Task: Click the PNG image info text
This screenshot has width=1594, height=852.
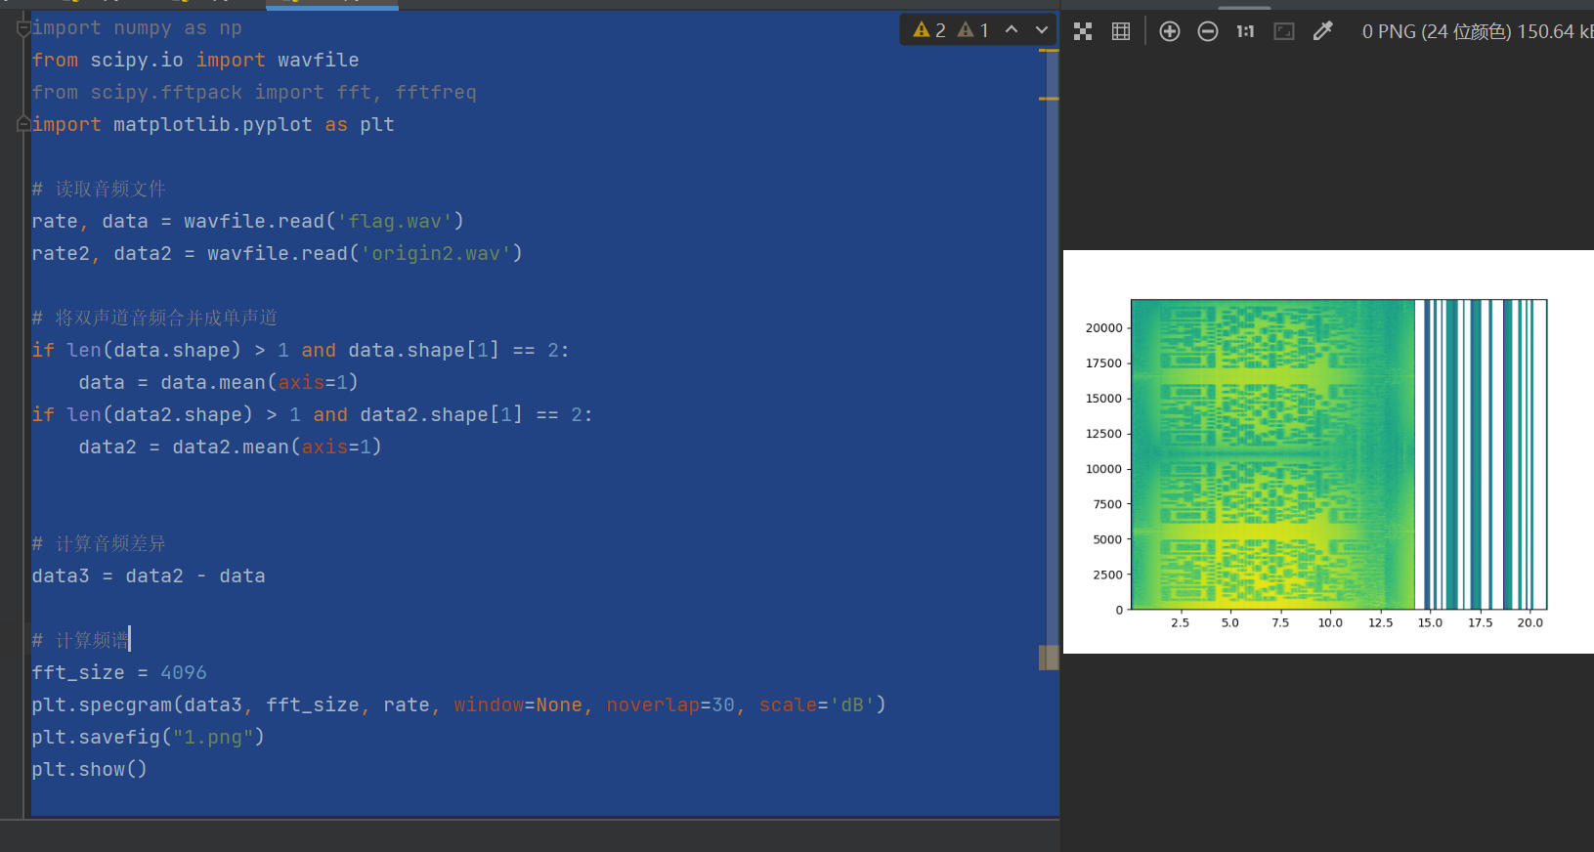Action: pyautogui.click(x=1478, y=31)
